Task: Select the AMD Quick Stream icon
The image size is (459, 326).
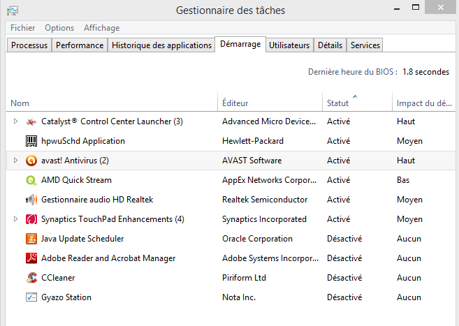Action: click(31, 180)
